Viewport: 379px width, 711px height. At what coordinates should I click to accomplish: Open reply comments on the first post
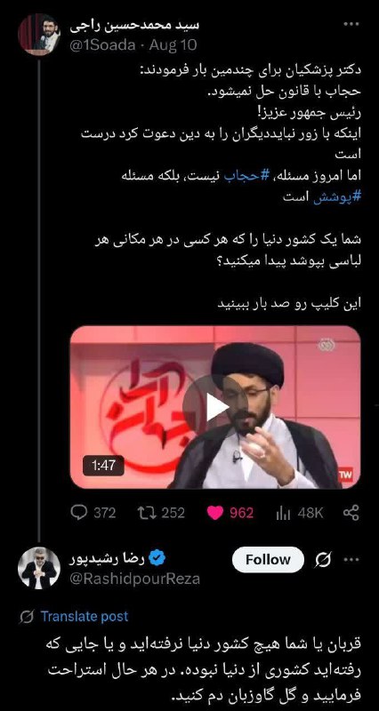coord(93,513)
